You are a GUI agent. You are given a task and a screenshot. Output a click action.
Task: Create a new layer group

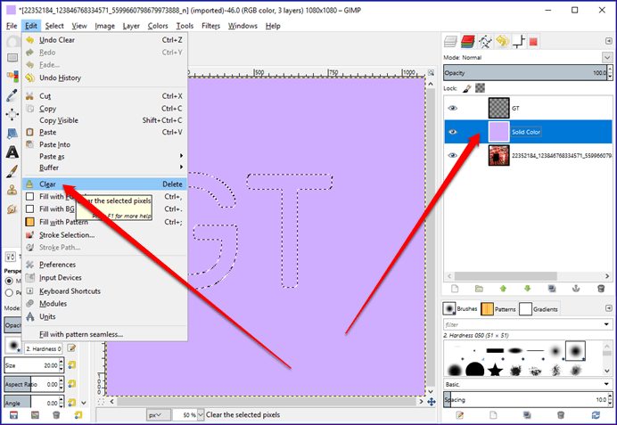coord(479,289)
